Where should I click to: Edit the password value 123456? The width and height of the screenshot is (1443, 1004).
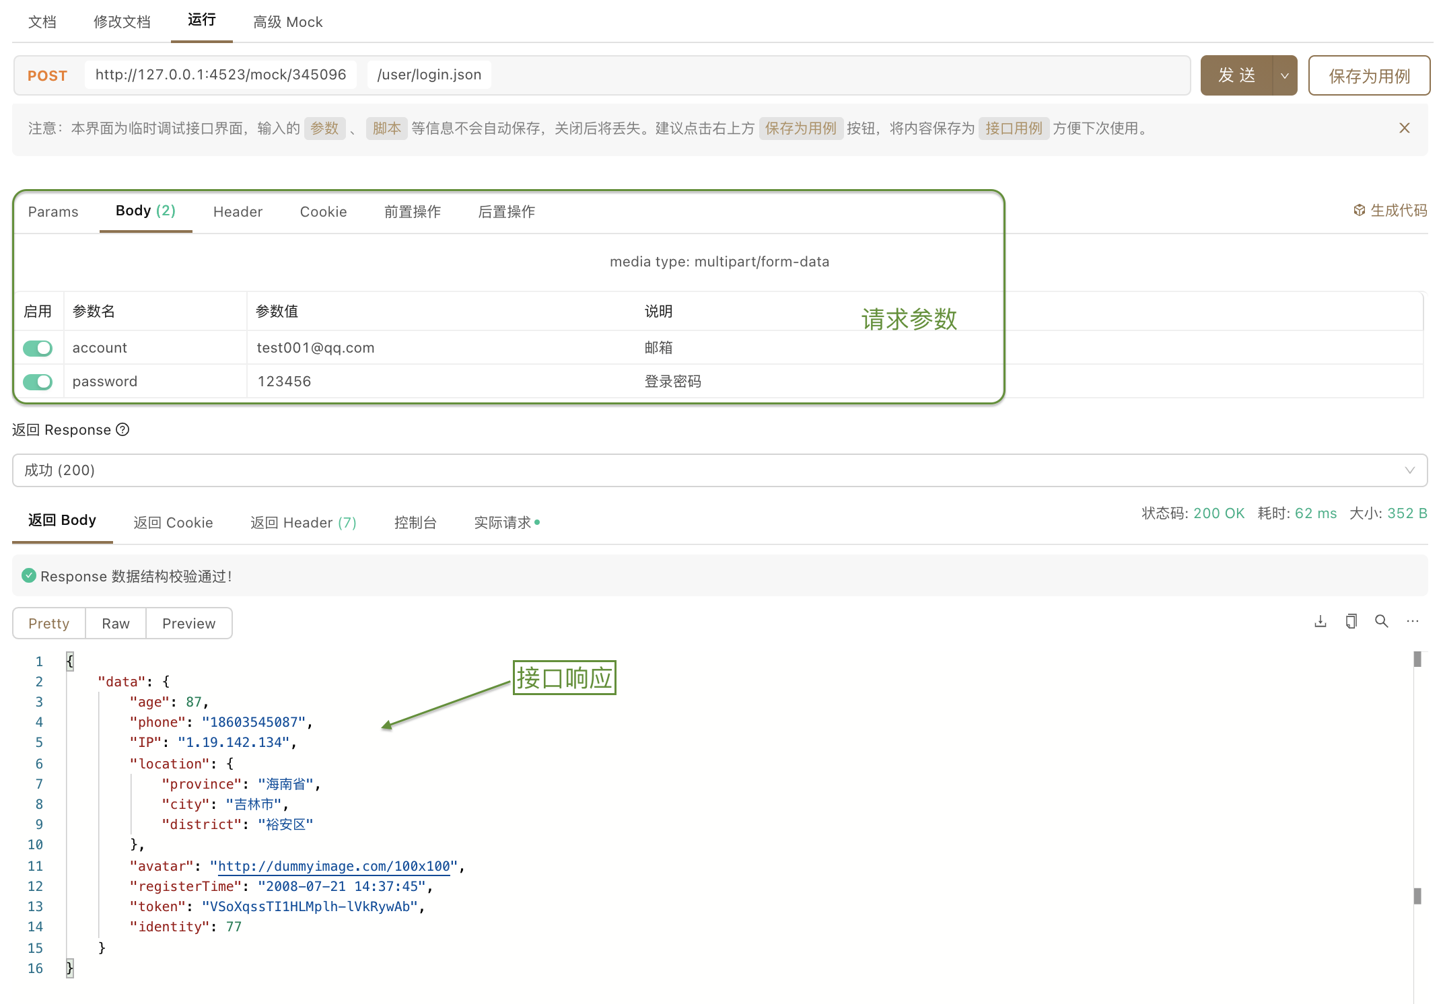[x=284, y=382]
